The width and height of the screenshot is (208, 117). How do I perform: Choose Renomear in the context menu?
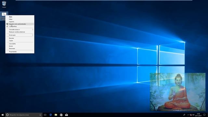(19, 48)
